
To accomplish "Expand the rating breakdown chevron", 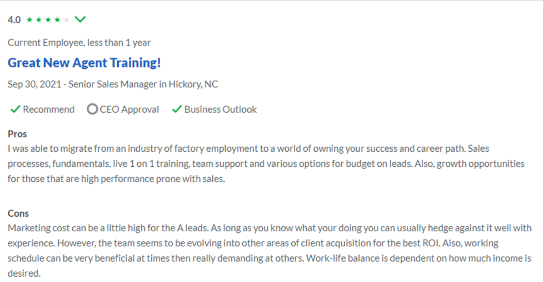I will [80, 19].
